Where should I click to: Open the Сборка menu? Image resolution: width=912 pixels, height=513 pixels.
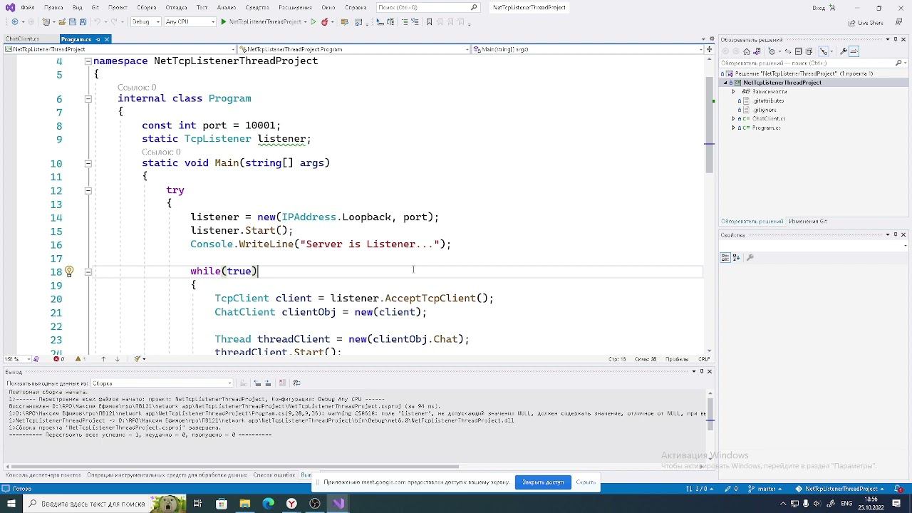(x=146, y=8)
